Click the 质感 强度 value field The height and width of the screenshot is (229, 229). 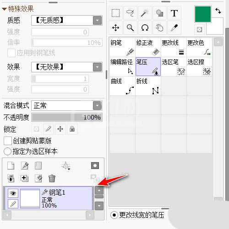pyautogui.click(x=60, y=32)
